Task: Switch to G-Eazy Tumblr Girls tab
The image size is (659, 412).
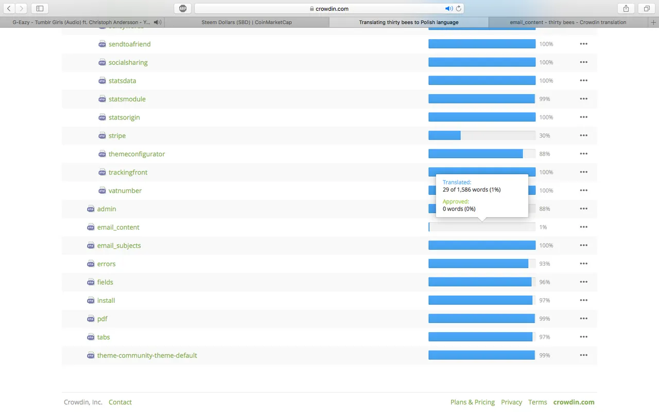Action: 82,22
